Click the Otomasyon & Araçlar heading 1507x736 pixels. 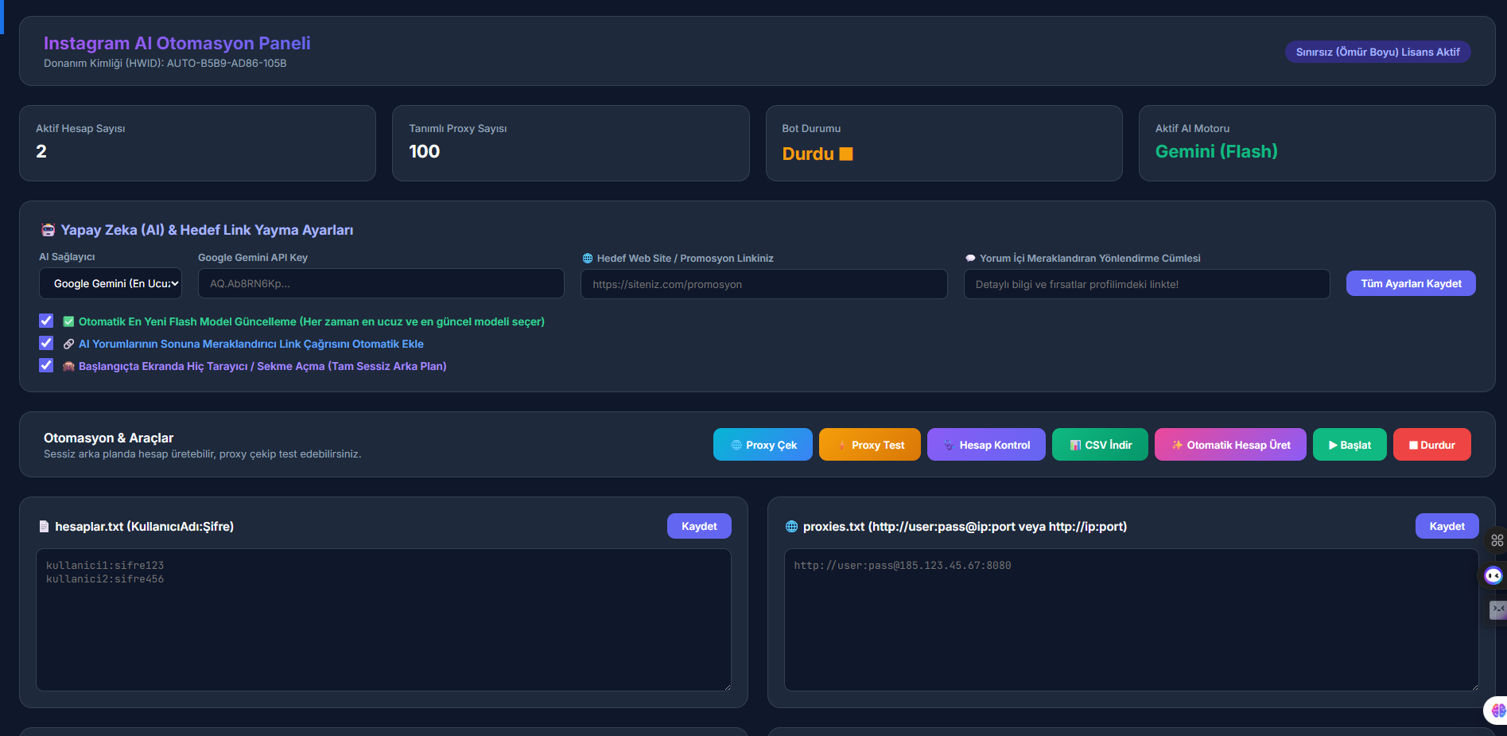click(x=108, y=438)
